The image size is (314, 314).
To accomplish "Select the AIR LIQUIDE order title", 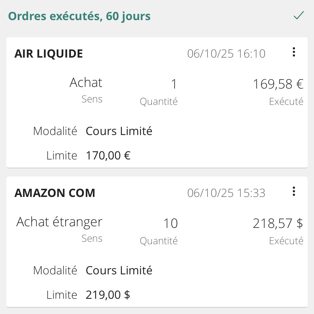I will (x=49, y=54).
